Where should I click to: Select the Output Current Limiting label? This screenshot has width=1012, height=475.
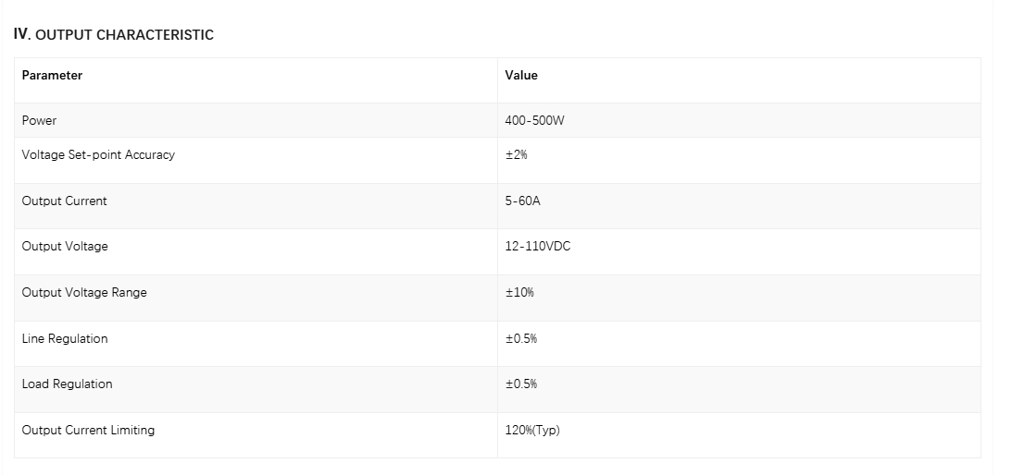pos(88,430)
